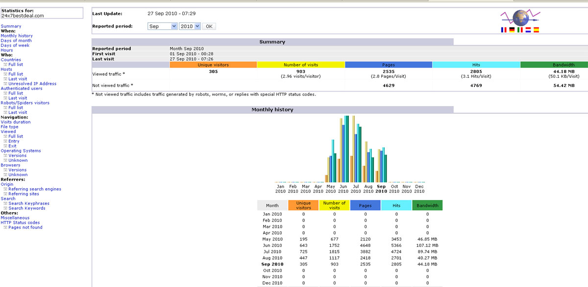
Task: Switch language using the Dutch flag
Action: pyautogui.click(x=528, y=30)
